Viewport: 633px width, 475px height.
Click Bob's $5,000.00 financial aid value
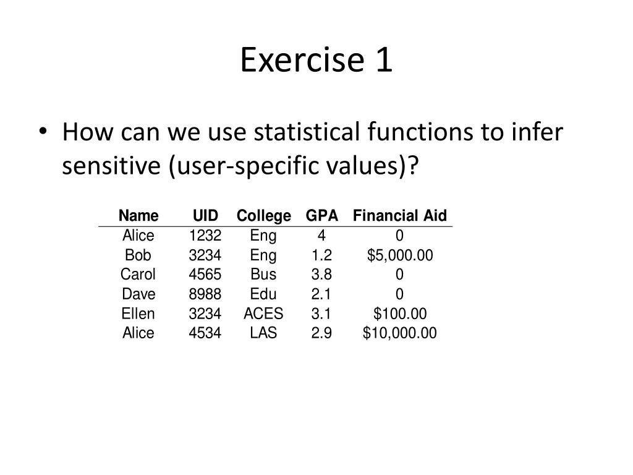pyautogui.click(x=400, y=255)
